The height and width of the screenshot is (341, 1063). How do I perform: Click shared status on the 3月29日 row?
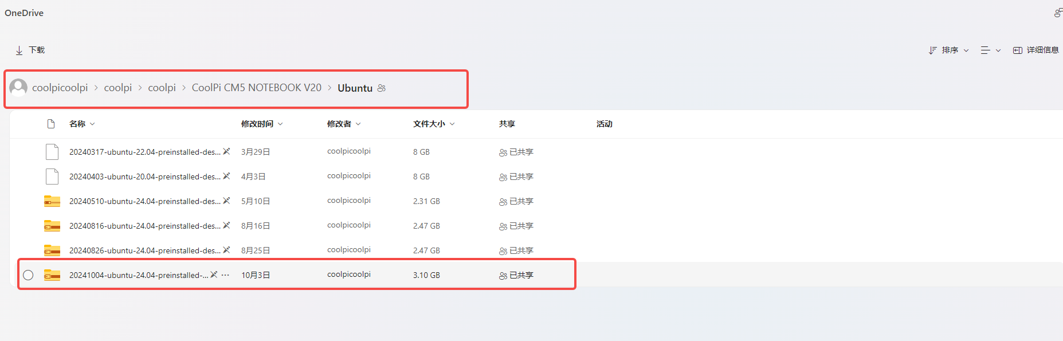coord(516,152)
